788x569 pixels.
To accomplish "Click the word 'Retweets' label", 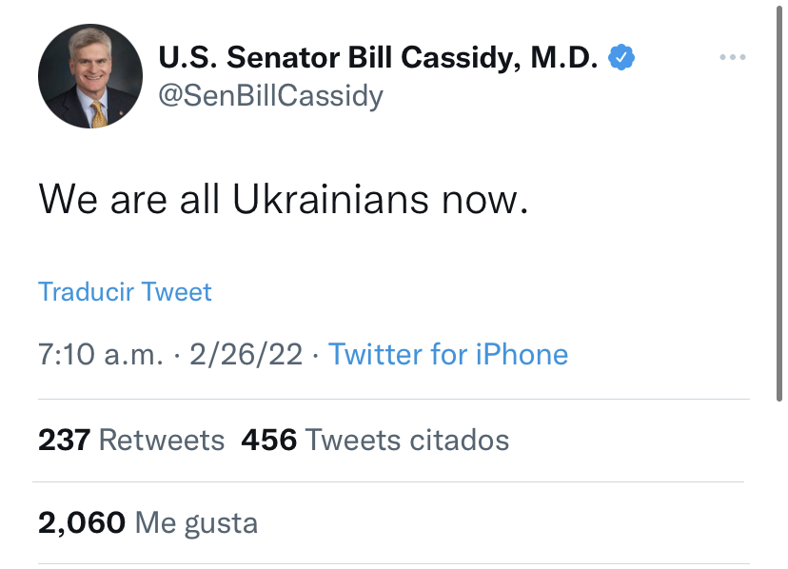I will pyautogui.click(x=162, y=440).
